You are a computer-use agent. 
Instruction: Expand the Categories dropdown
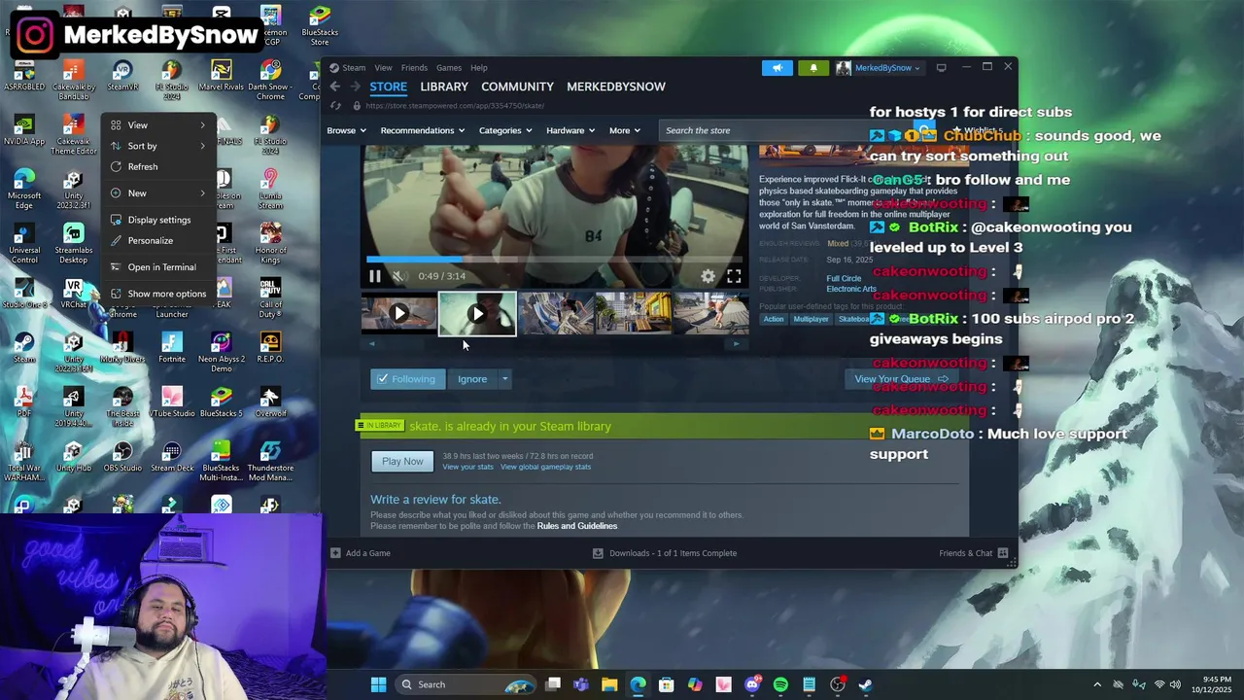[x=505, y=130]
